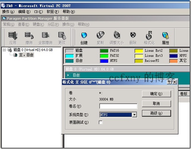Image resolution: width=191 pixels, height=149 pixels.
Task: Open the Paragon 帮助(H) menu
Action: pos(83,24)
